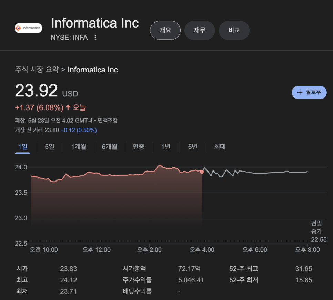Open the 면책조항 disclaimer link

point(108,120)
